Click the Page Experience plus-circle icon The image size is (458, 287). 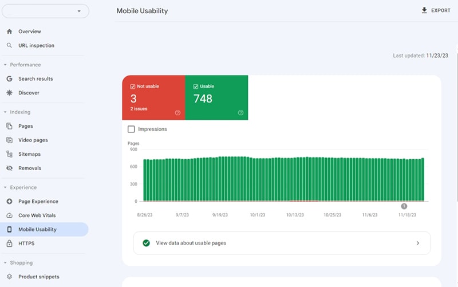click(9, 202)
